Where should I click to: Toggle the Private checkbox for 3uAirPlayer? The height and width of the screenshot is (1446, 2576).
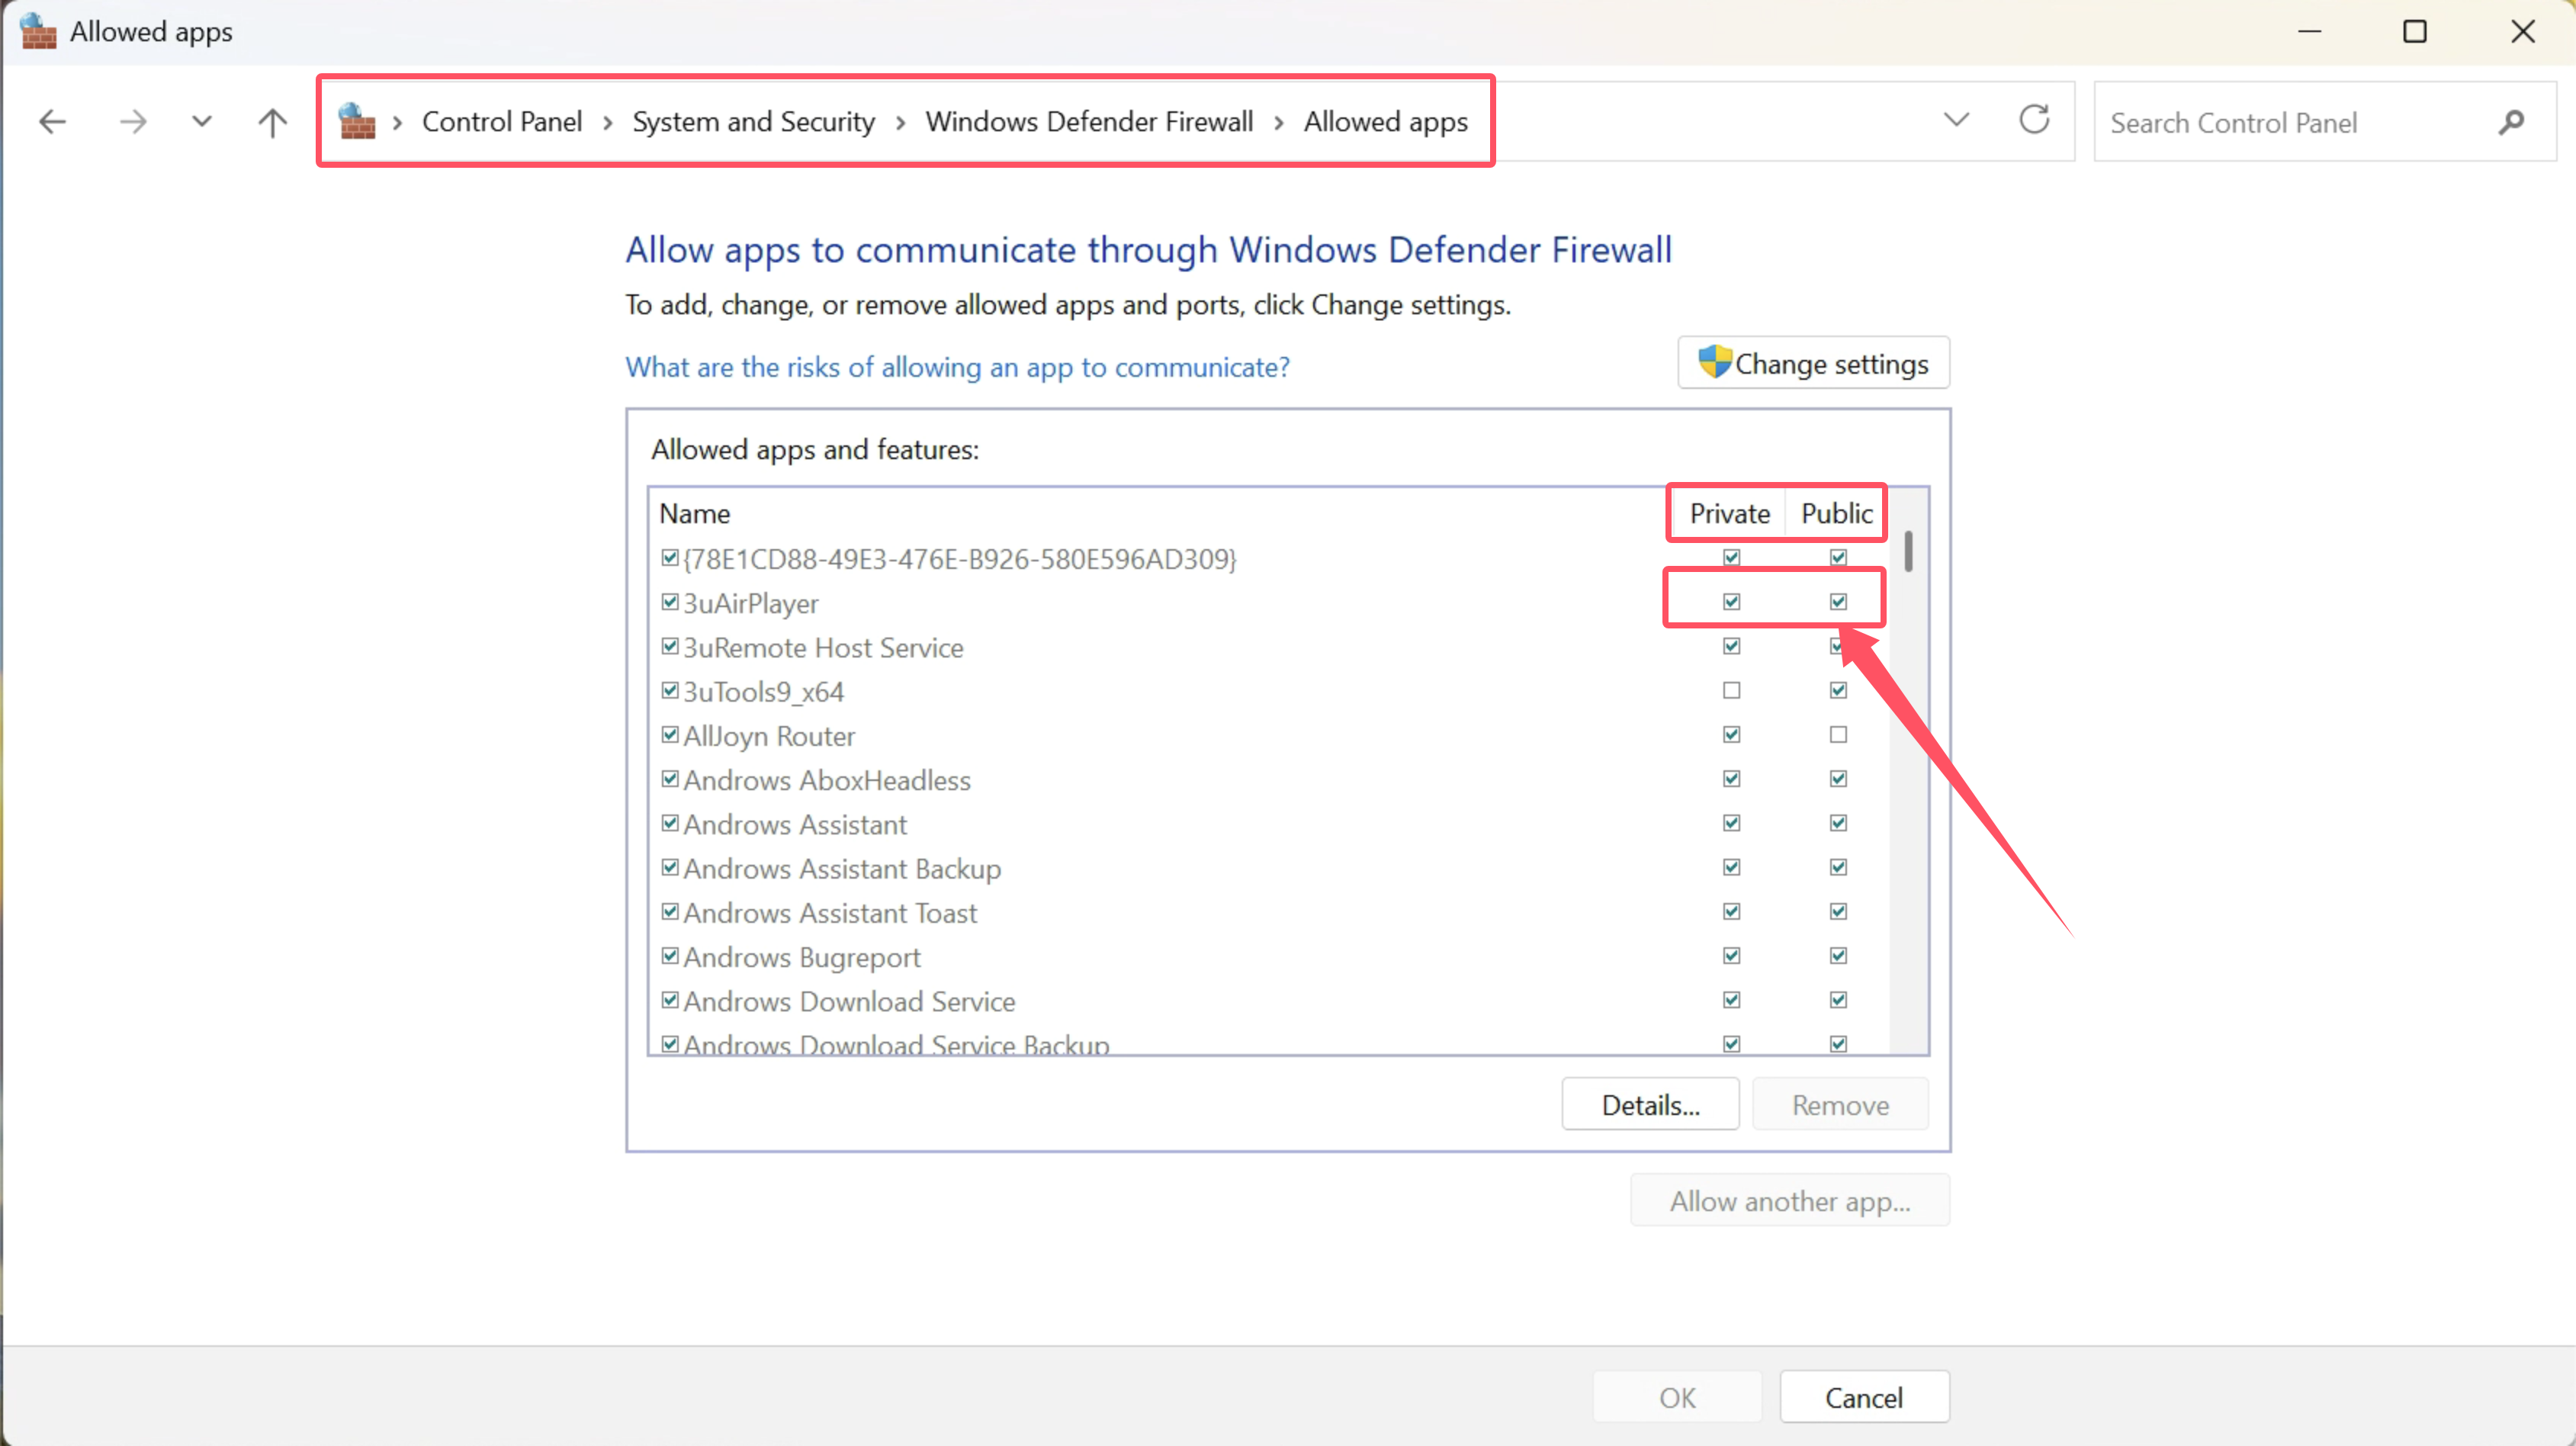[1731, 601]
